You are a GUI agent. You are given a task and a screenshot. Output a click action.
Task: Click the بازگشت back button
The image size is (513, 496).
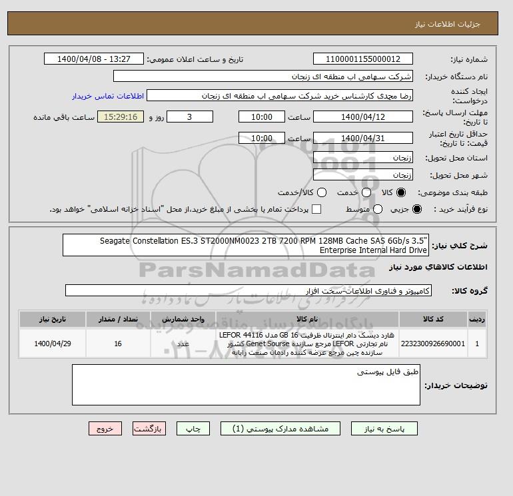coord(149,429)
